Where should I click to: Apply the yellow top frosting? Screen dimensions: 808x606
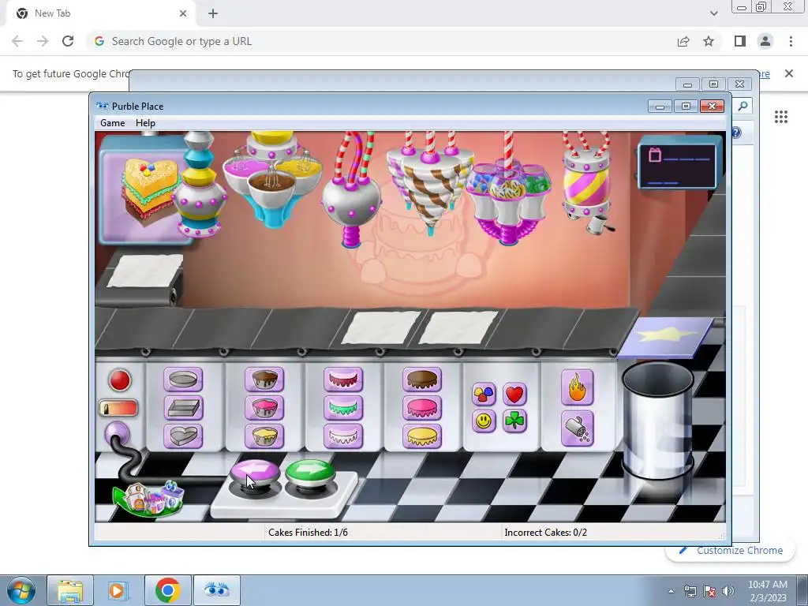click(x=422, y=436)
